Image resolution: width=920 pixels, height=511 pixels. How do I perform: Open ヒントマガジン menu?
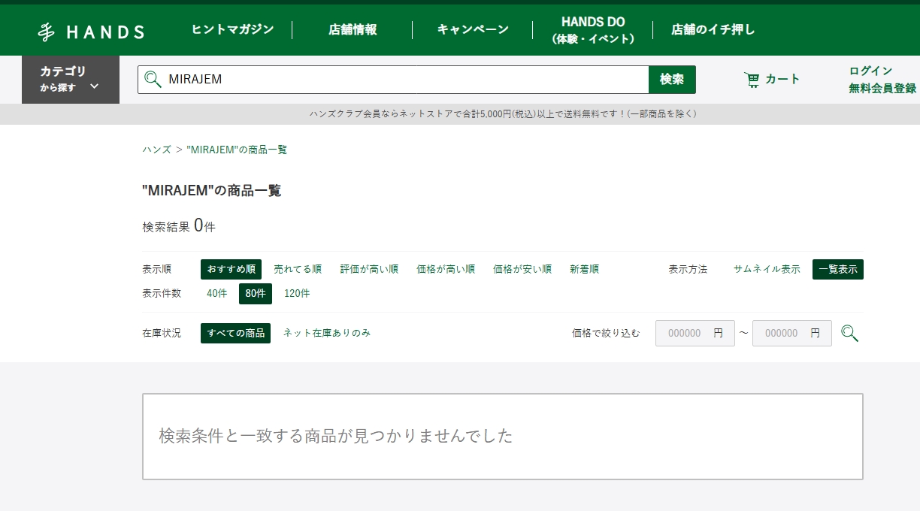pyautogui.click(x=232, y=30)
